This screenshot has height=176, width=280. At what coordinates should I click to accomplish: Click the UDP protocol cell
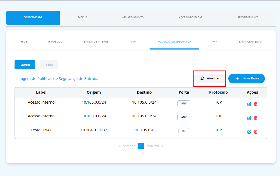[x=218, y=116]
